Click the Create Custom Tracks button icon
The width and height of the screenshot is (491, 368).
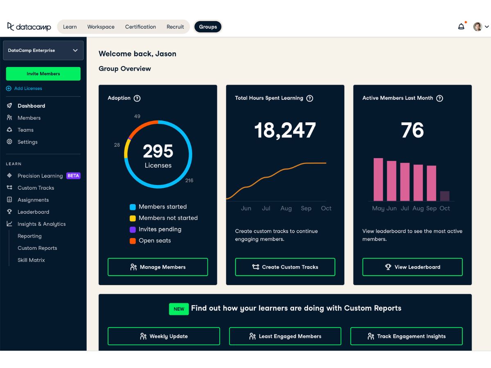click(256, 267)
